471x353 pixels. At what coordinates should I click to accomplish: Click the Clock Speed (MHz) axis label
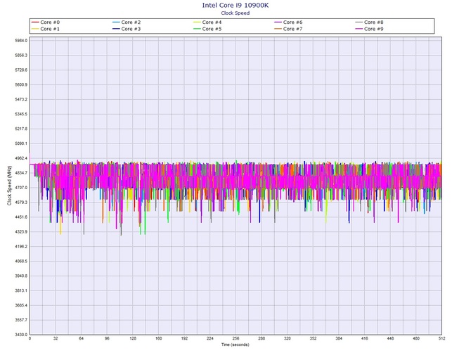[9, 186]
